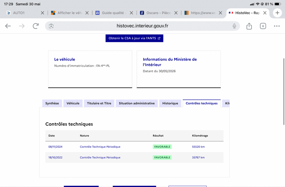Reload the HistoVec page
The width and height of the screenshot is (285, 187).
point(36,26)
